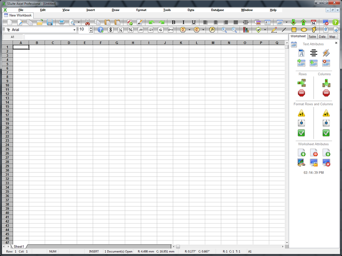Open the File menu

pyautogui.click(x=21, y=10)
